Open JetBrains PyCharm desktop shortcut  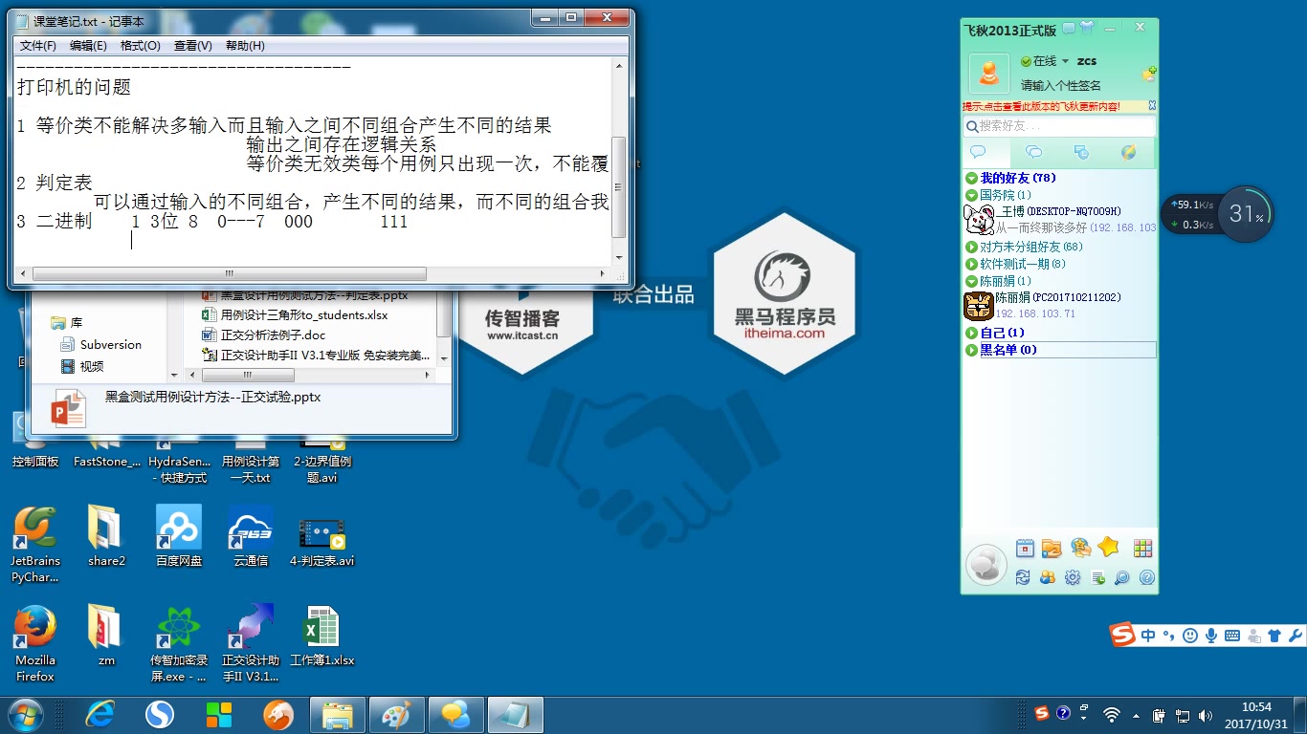coord(34,543)
